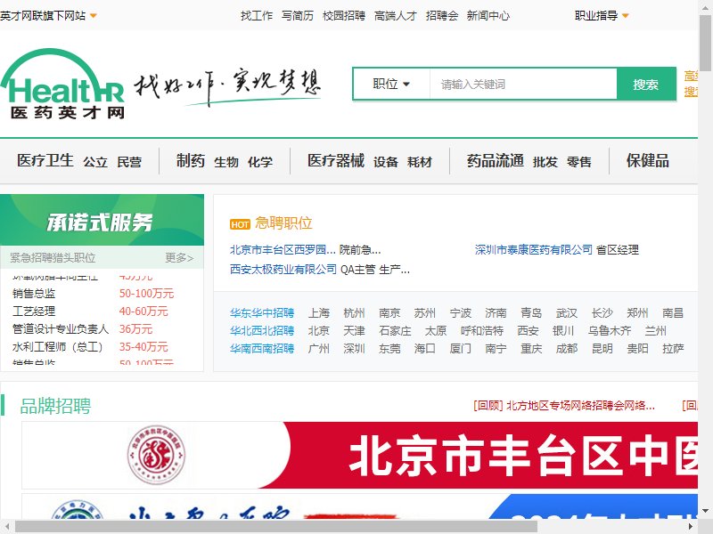Open the 水利工程师（总工） job listing
The width and height of the screenshot is (713, 534).
click(58, 346)
